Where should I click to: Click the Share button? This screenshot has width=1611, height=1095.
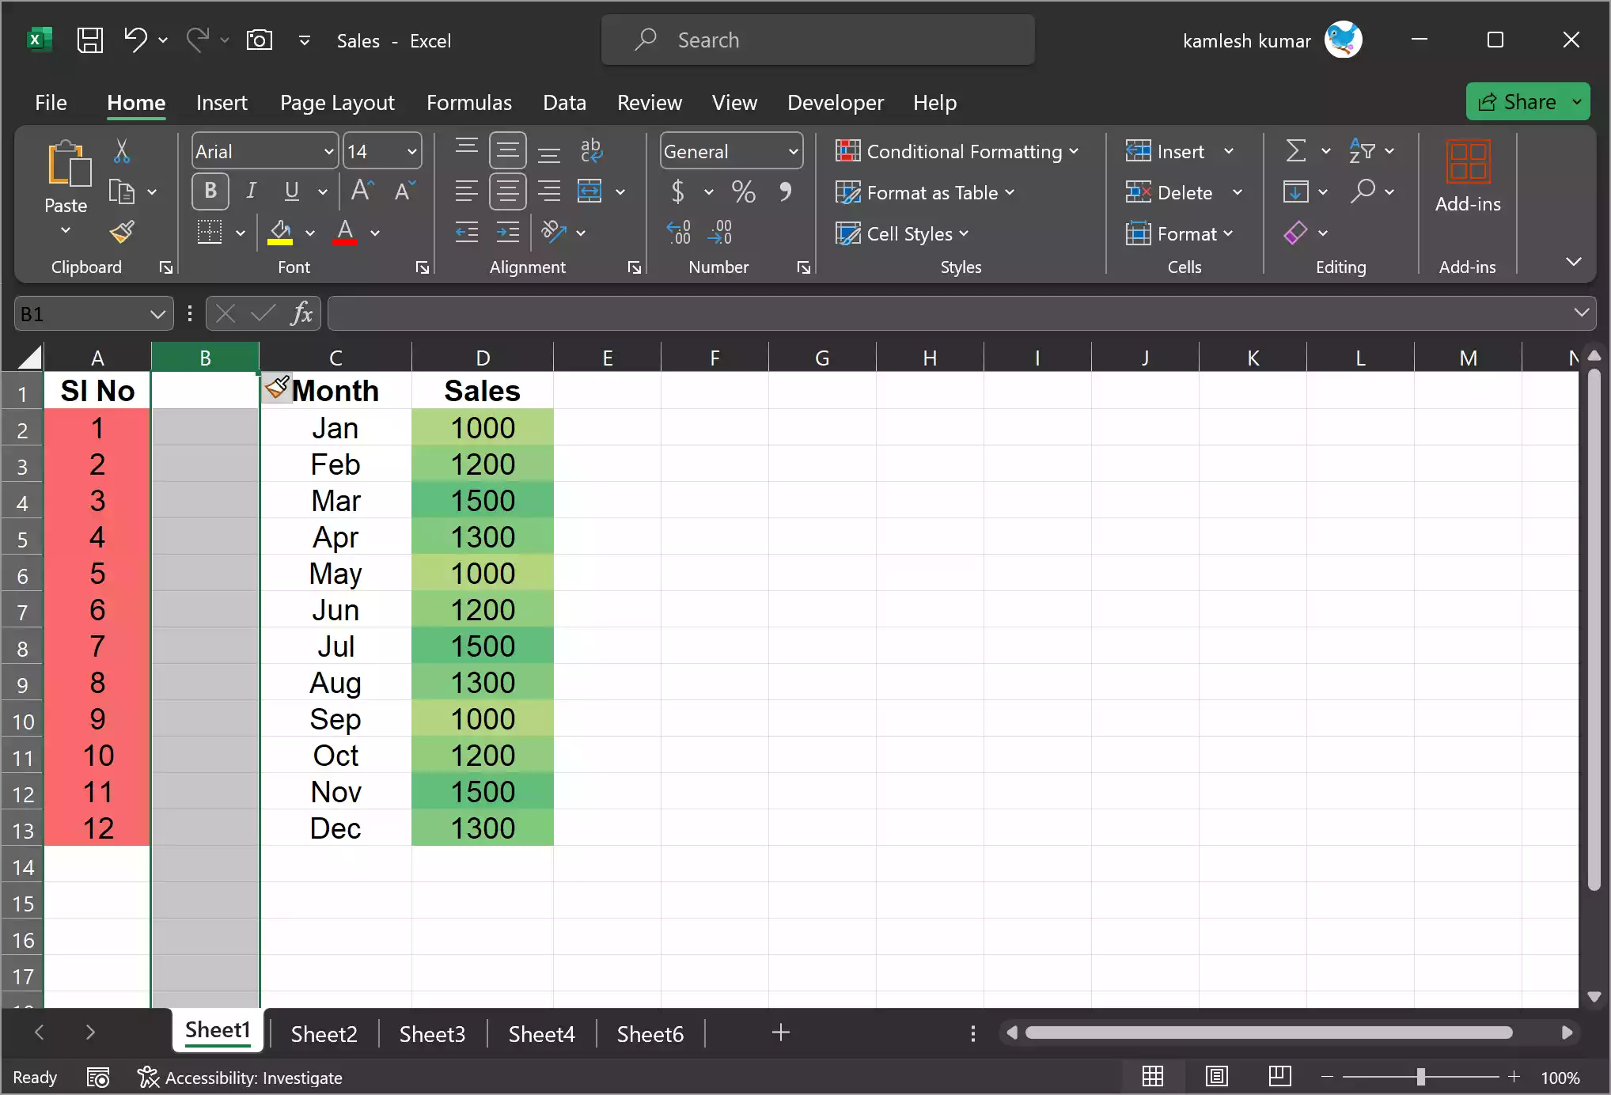click(1523, 101)
